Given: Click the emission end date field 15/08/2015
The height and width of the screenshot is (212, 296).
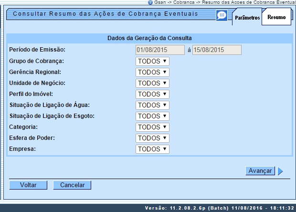Looking at the screenshot, I should (x=217, y=50).
